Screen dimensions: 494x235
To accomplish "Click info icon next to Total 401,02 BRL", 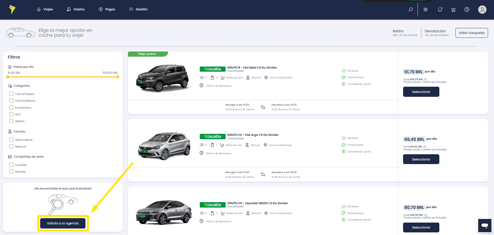I will [425, 147].
